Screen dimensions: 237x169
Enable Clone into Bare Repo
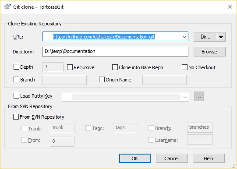coord(115,67)
